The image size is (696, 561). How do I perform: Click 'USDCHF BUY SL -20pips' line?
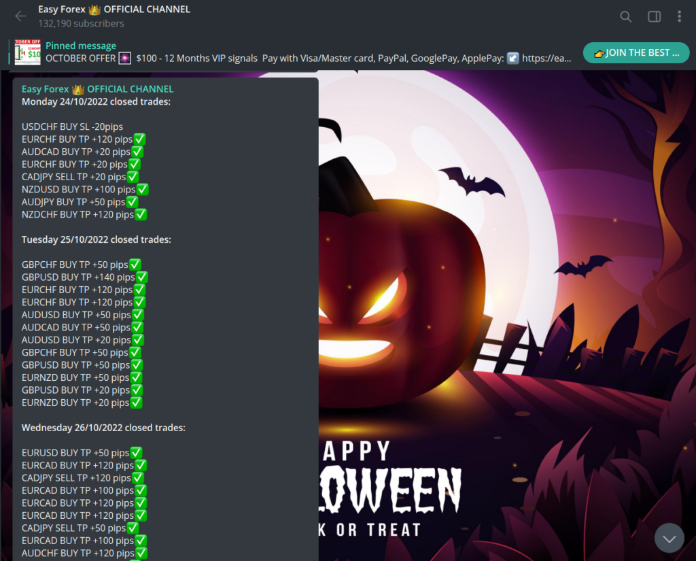(x=72, y=127)
